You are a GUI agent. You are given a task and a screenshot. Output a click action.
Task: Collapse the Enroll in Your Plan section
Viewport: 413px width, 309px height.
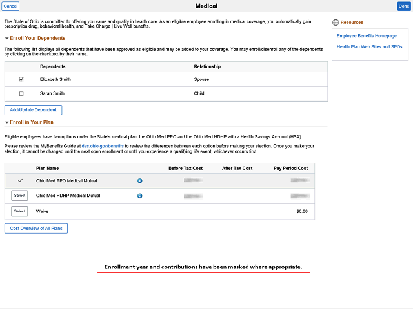[7, 122]
